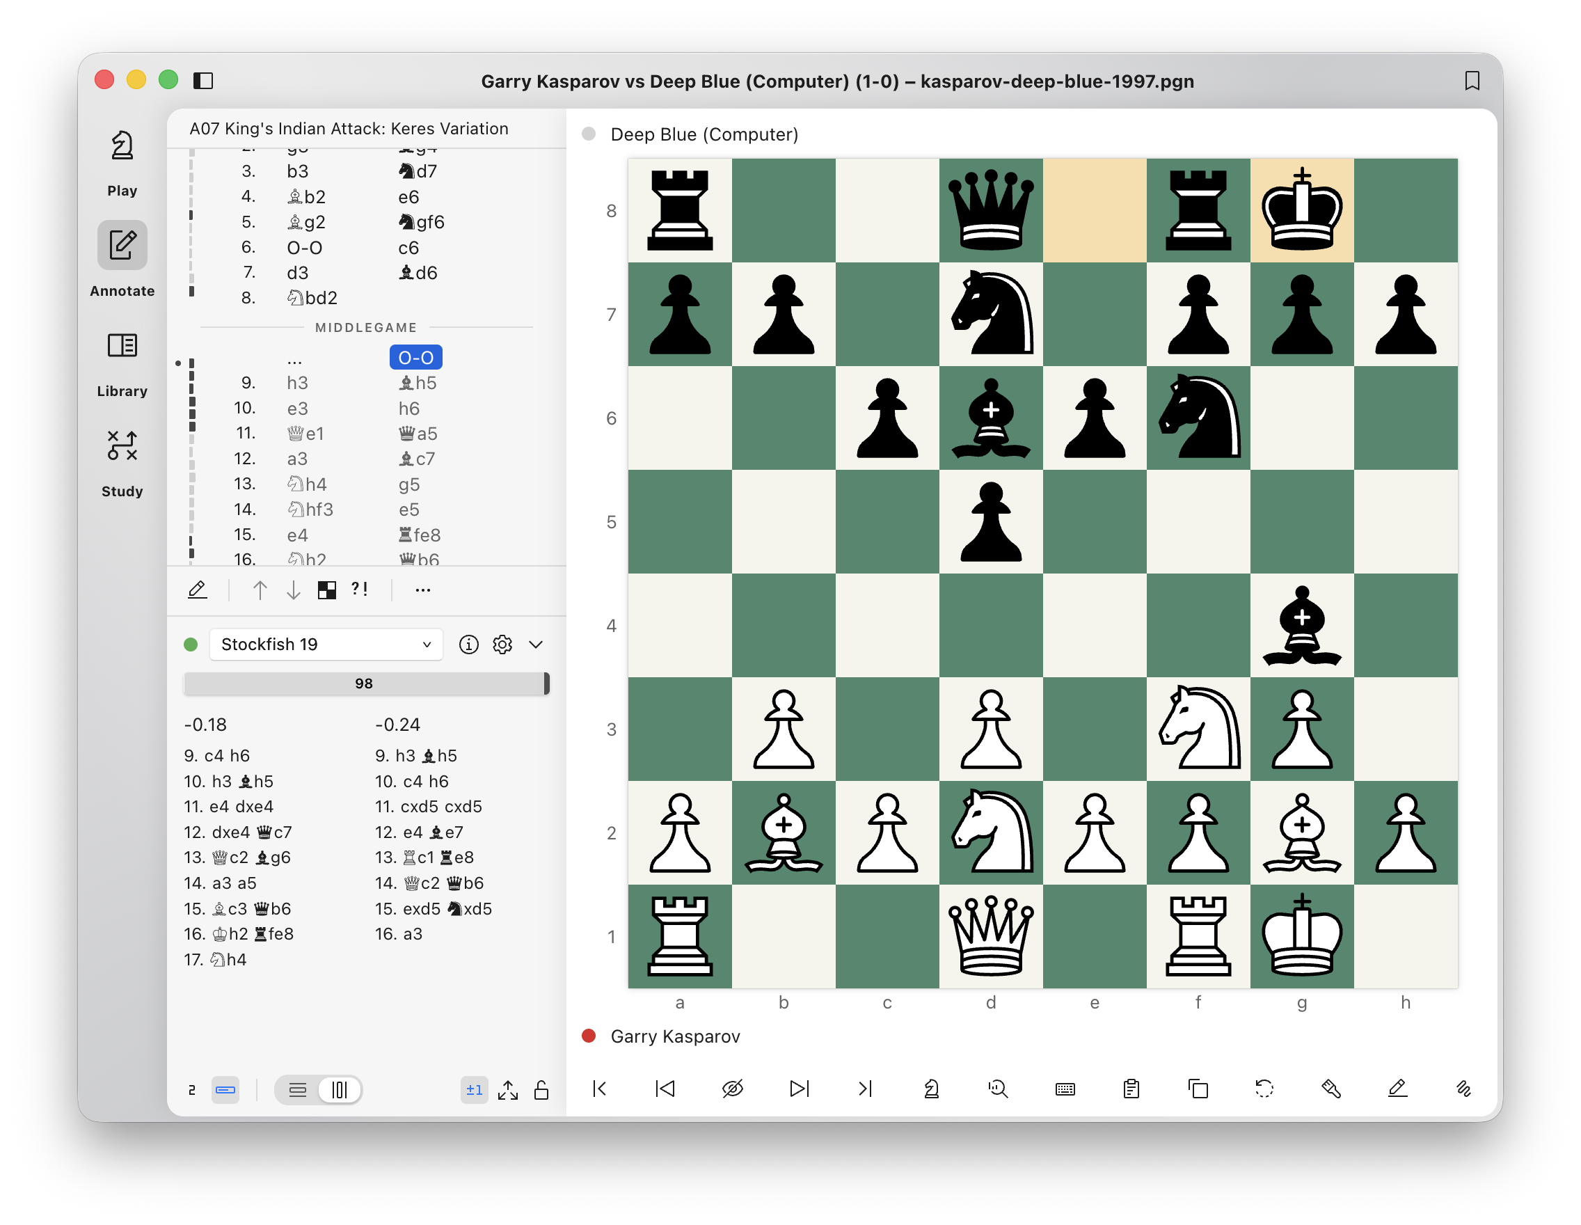Open the Library section
The width and height of the screenshot is (1581, 1225).
122,364
